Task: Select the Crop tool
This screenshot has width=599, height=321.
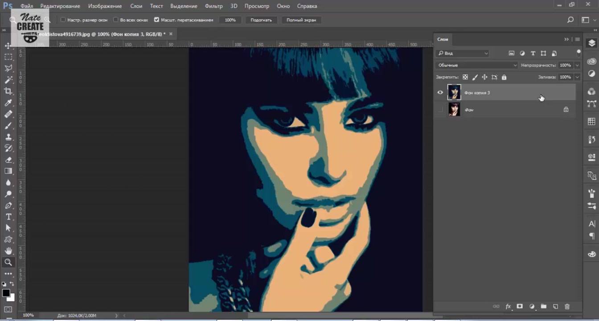Action: click(x=8, y=91)
